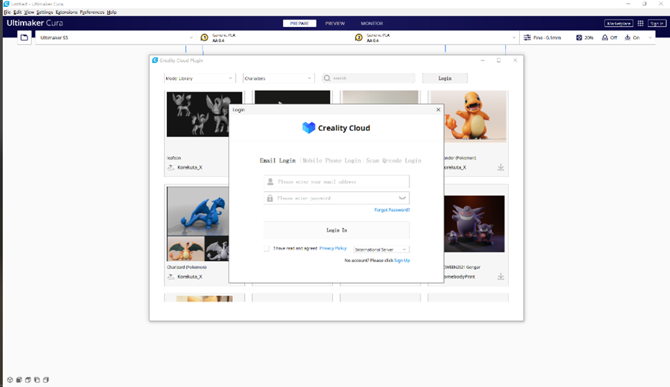Open the charmander model thumbnail

pos(475,116)
